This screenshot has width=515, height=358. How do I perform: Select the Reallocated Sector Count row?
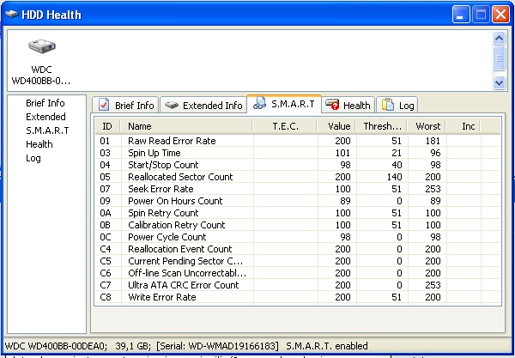point(298,177)
